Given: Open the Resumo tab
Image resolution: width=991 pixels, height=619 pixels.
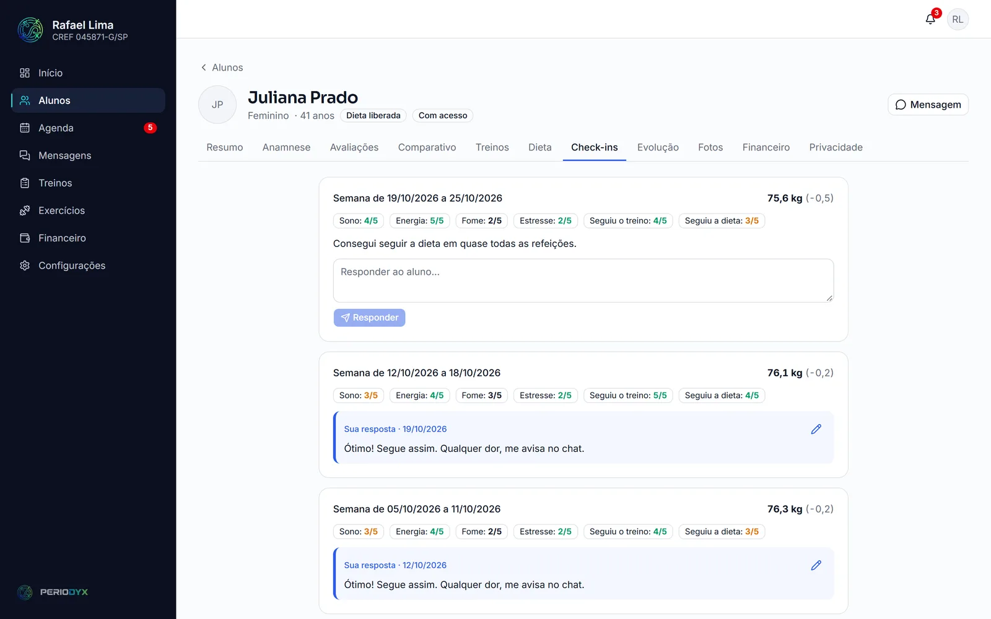Looking at the screenshot, I should [225, 147].
